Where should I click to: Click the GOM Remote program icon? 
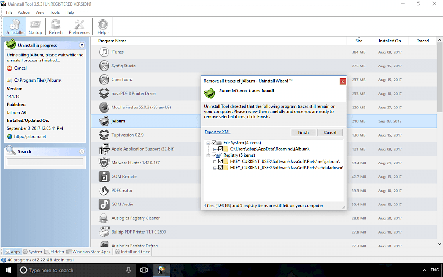click(x=104, y=177)
